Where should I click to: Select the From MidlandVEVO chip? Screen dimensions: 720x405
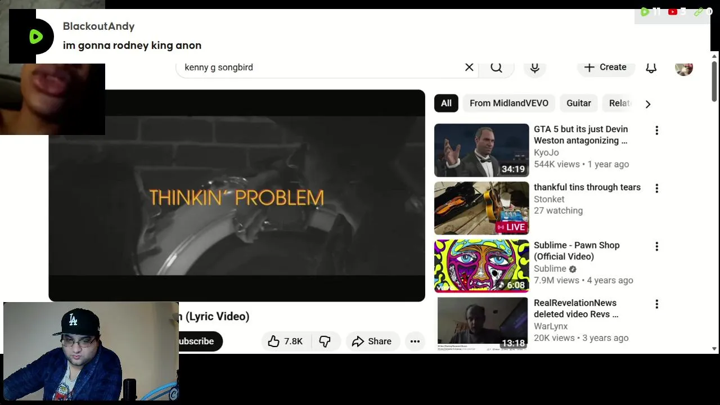pyautogui.click(x=509, y=103)
